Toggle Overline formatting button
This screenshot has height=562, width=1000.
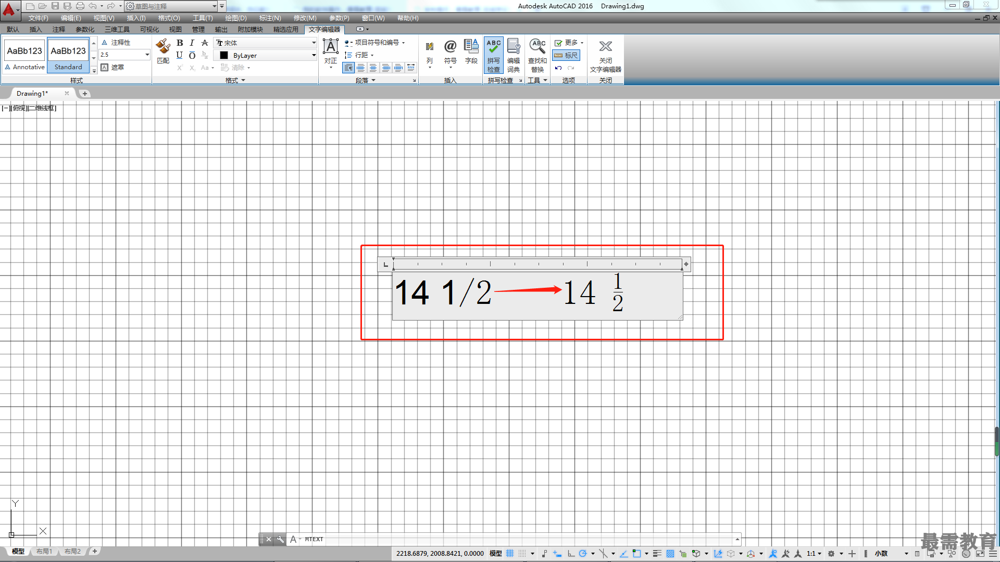192,55
